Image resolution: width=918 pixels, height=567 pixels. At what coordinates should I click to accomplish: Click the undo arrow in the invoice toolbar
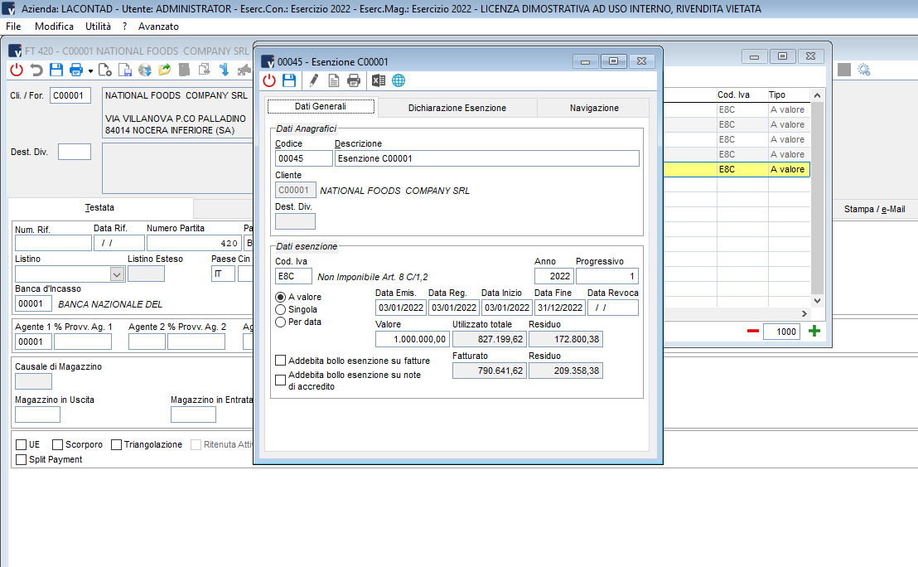point(36,70)
